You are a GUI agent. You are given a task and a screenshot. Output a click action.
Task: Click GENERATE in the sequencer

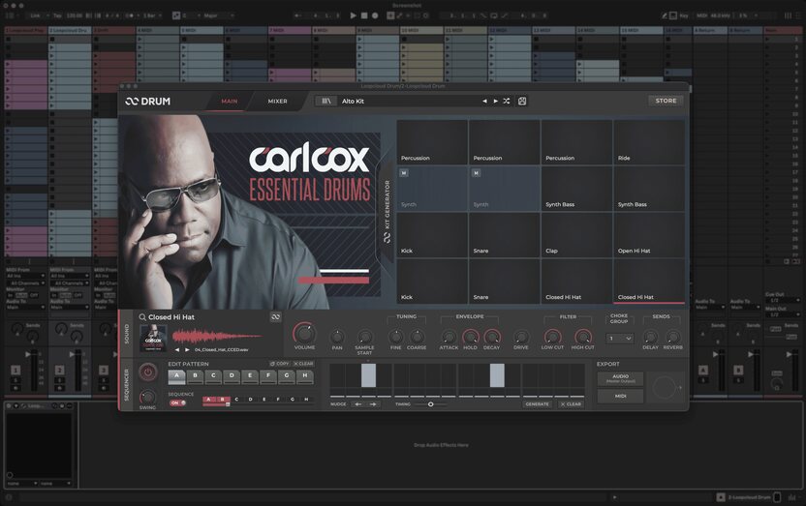pos(537,404)
